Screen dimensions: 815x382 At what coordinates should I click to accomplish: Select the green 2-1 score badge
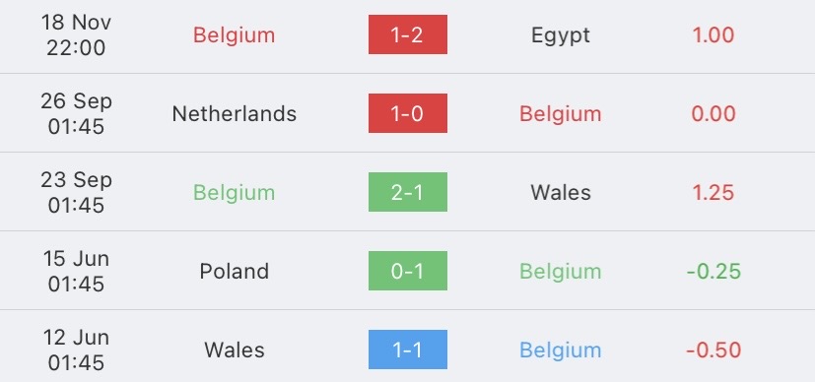coord(408,192)
